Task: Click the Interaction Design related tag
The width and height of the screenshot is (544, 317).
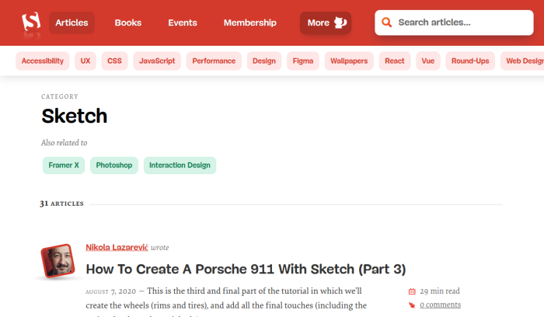Action: tap(180, 165)
